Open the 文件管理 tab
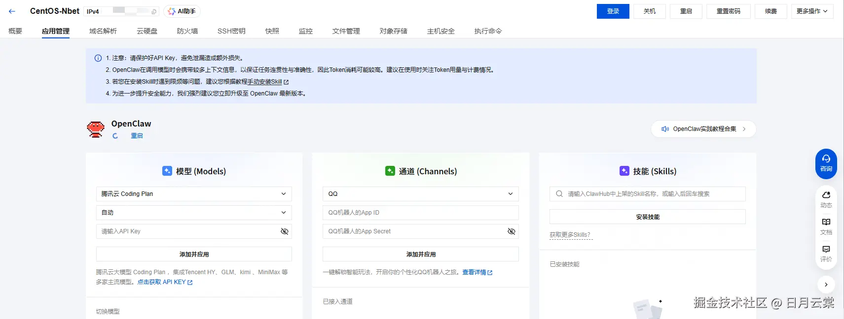Image resolution: width=844 pixels, height=319 pixels. tap(346, 31)
